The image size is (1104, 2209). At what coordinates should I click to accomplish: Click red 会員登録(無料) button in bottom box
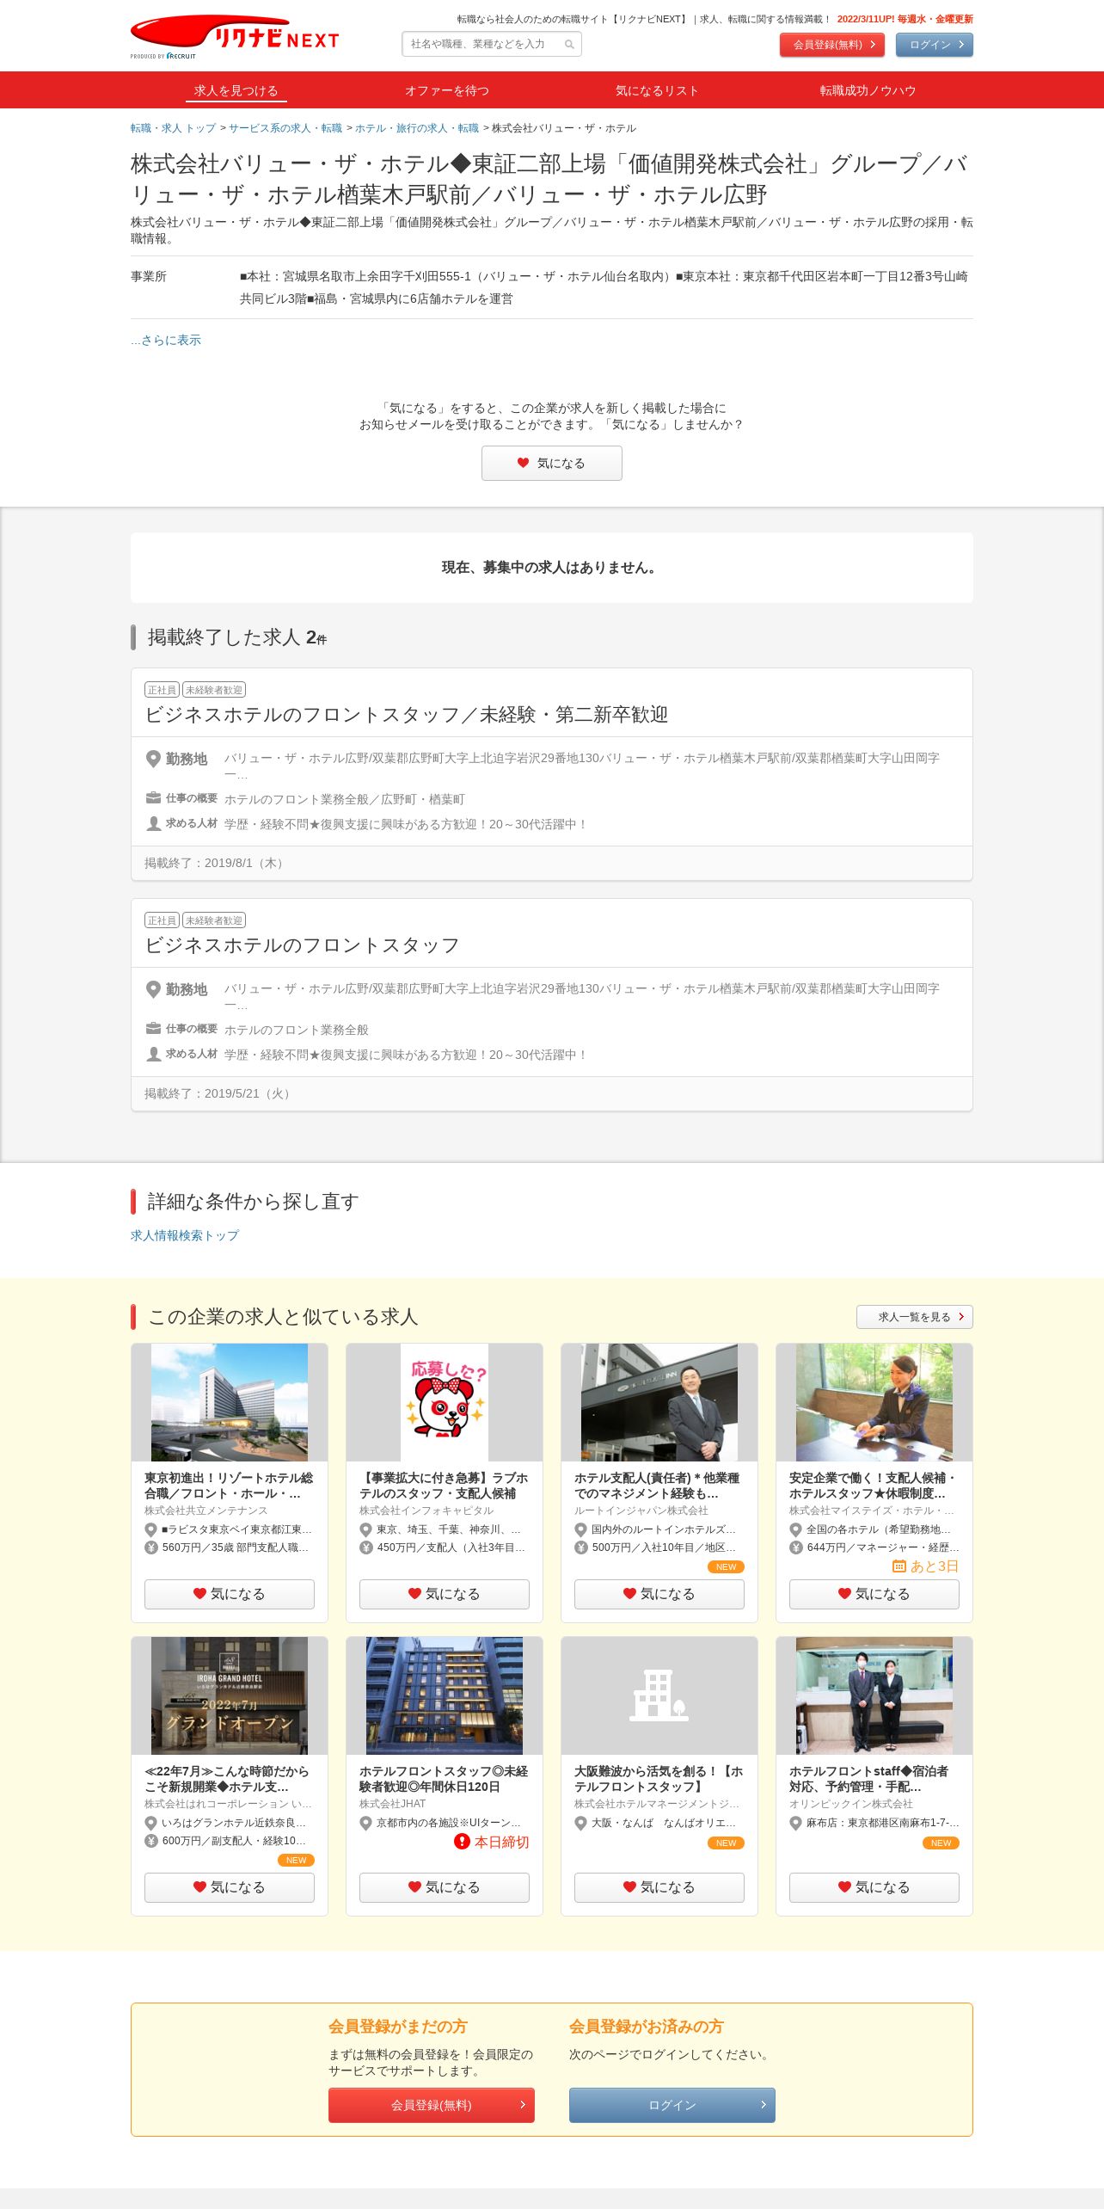tap(432, 2105)
